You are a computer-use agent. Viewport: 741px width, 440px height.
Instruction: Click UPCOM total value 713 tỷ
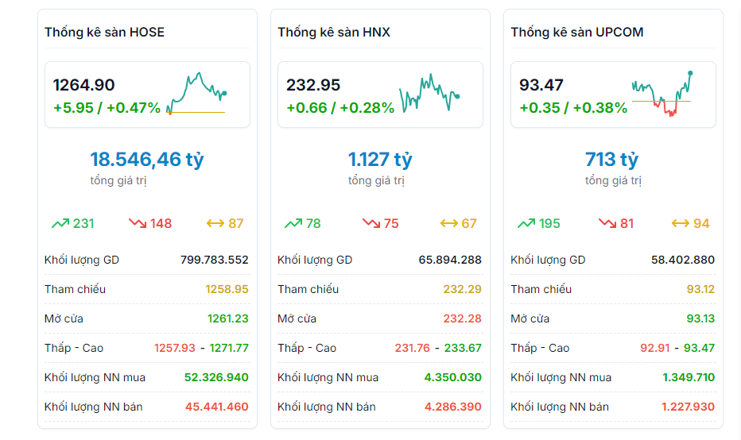click(612, 160)
